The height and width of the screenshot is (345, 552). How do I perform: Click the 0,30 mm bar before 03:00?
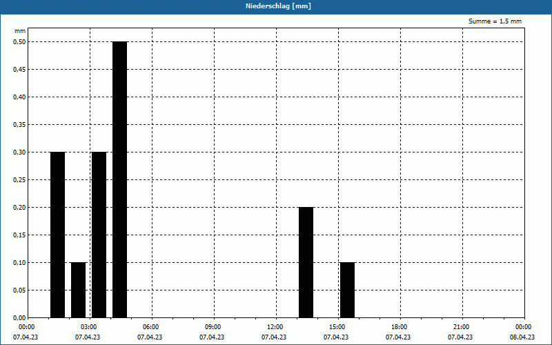[x=58, y=235]
